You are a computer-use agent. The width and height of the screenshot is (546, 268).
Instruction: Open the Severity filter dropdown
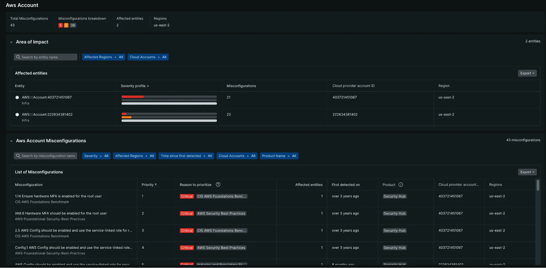click(x=96, y=156)
